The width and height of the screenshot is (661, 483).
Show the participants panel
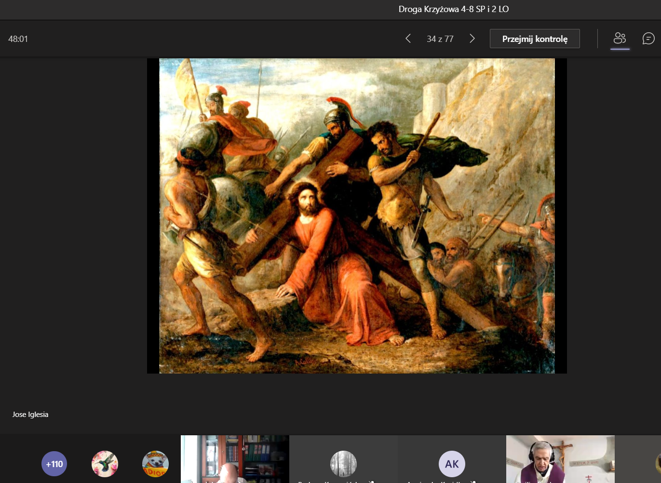pos(620,39)
